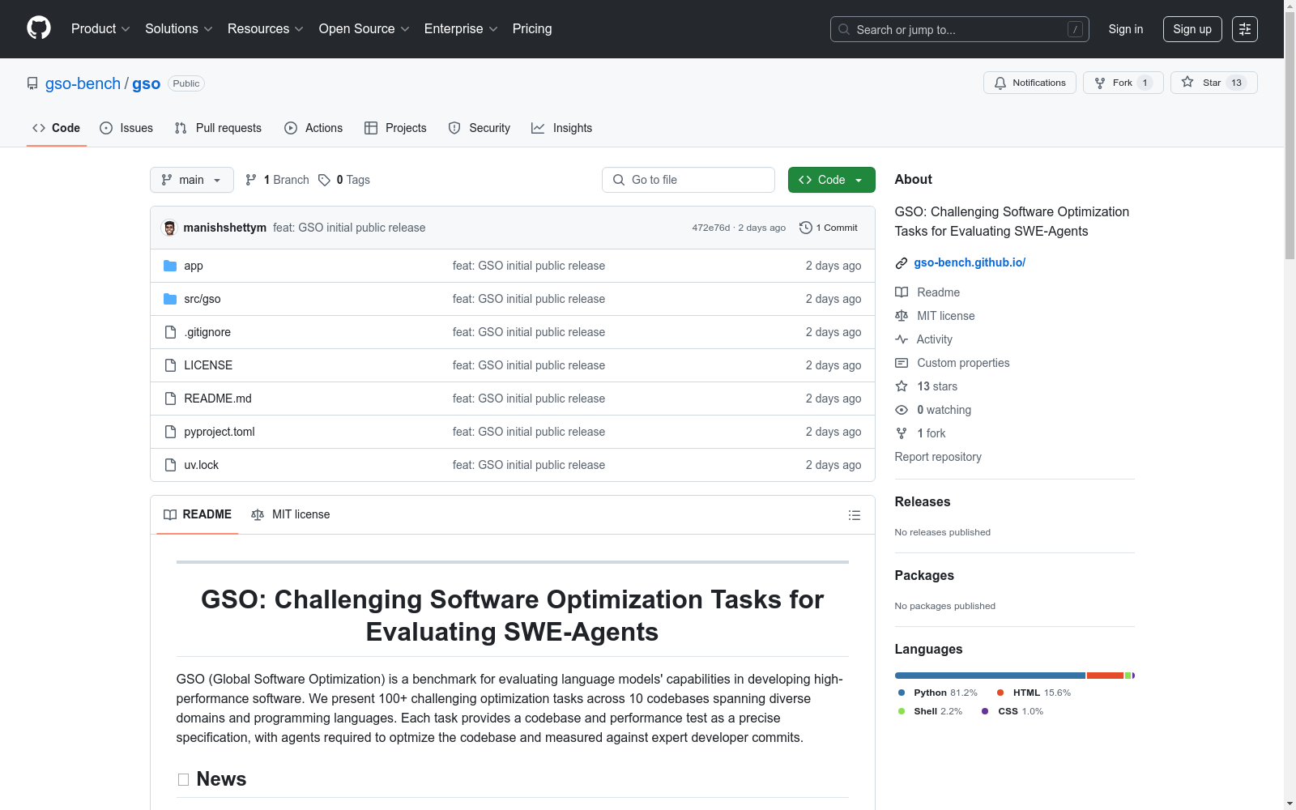
Task: Switch to the Projects tab
Action: 395,128
